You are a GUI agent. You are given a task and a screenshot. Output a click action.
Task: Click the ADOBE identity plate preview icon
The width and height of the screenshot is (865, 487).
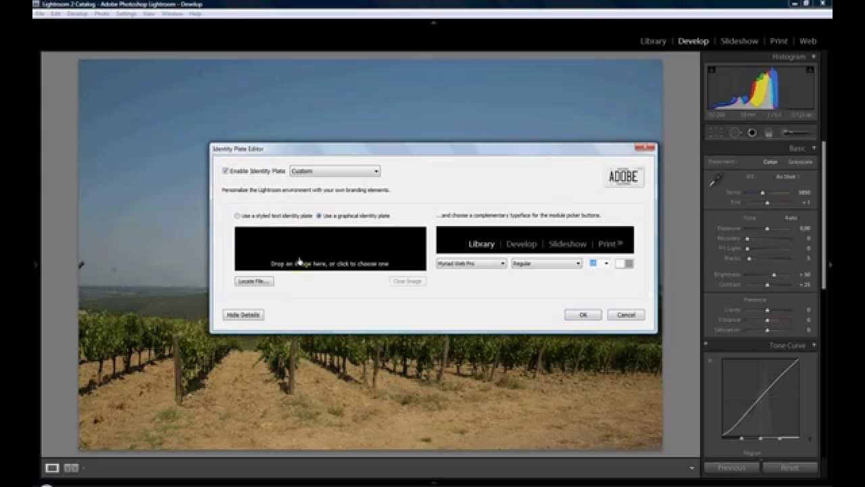[x=624, y=177]
